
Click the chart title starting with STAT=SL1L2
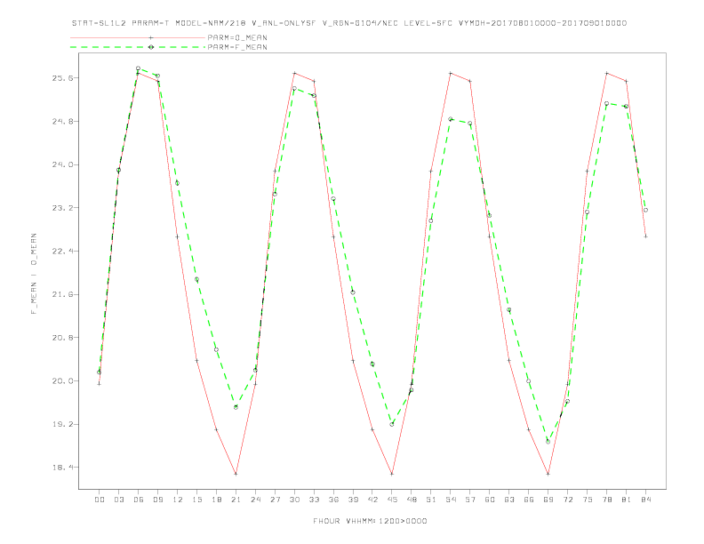point(349,23)
